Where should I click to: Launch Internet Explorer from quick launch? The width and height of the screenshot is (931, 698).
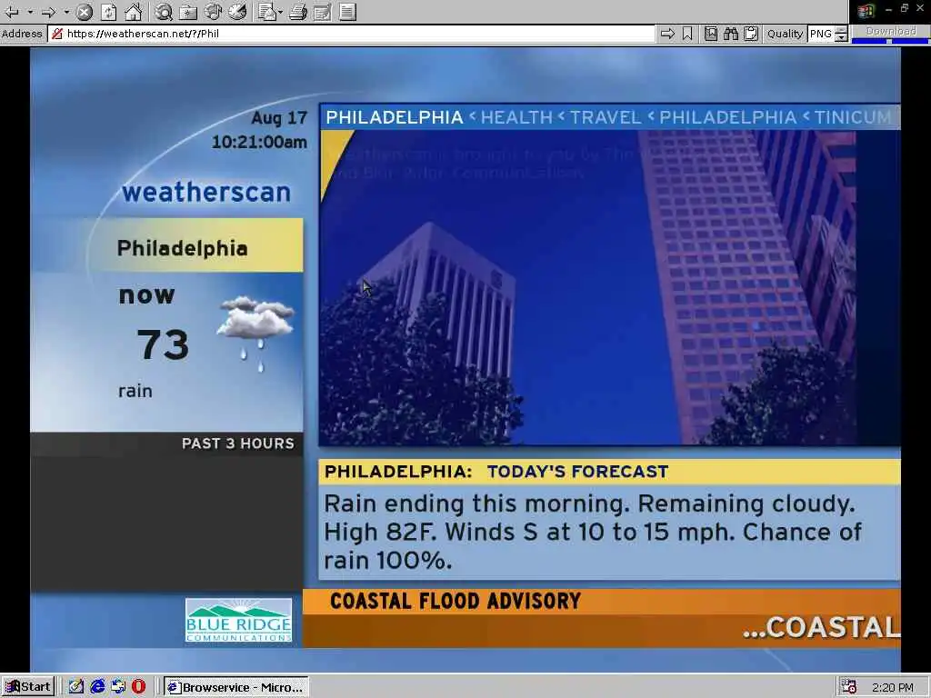click(97, 687)
